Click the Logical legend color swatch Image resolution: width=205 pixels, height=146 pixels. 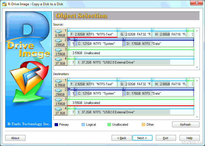83,125
